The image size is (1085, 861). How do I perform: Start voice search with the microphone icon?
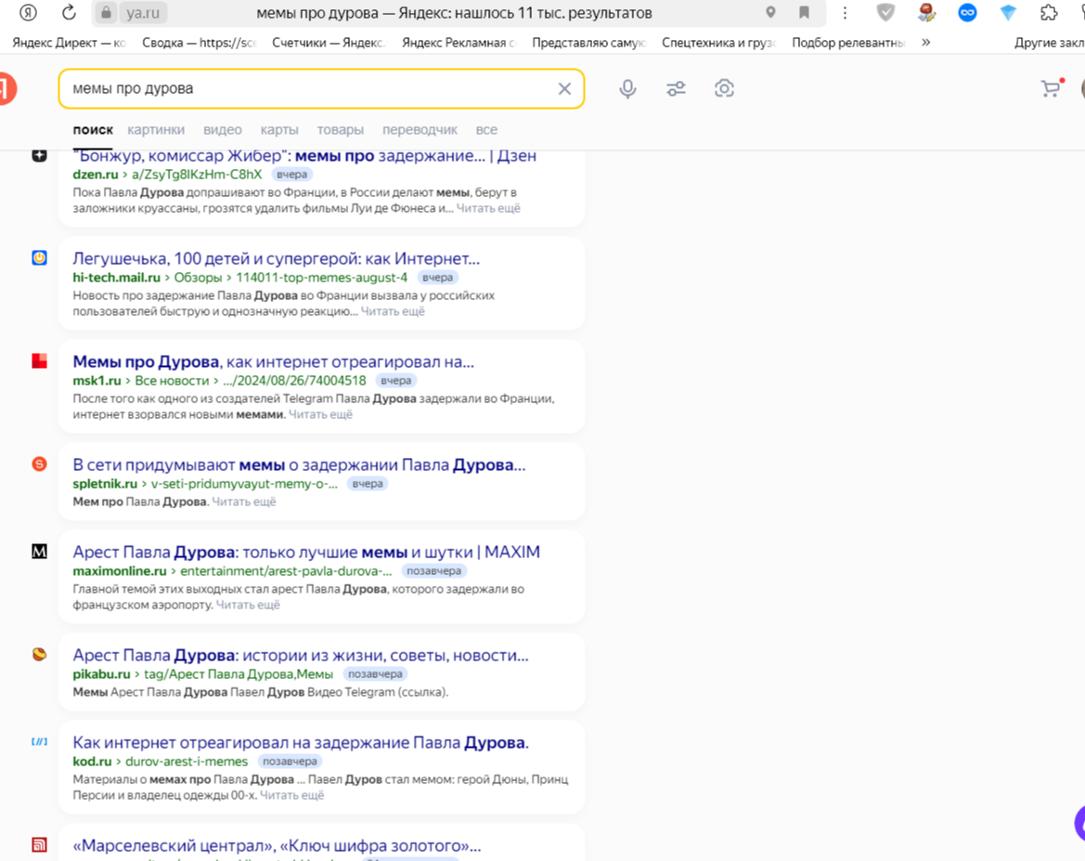click(x=627, y=88)
